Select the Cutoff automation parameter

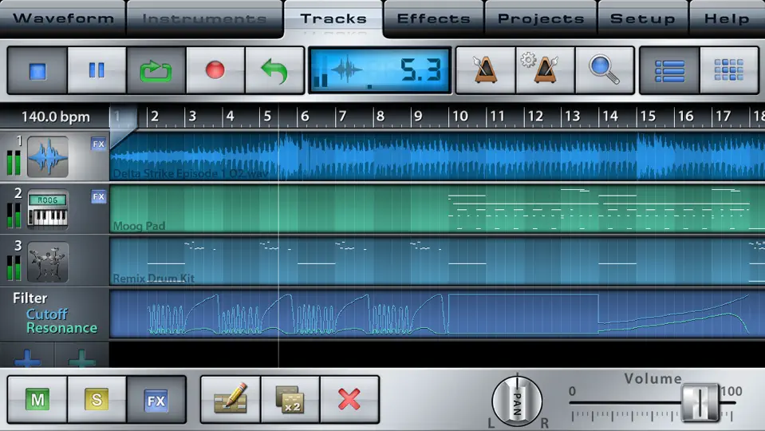point(46,314)
